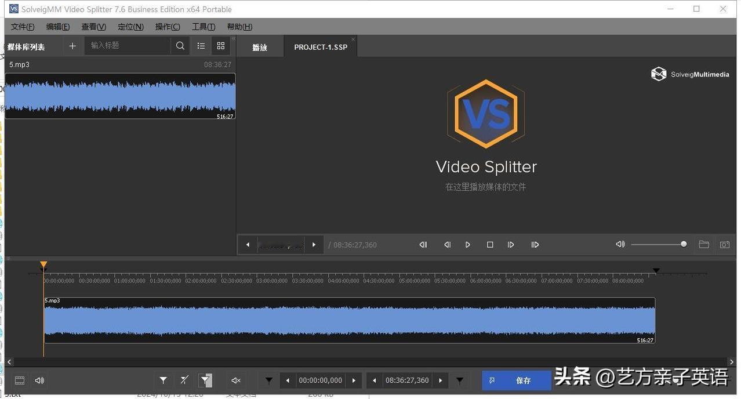Image resolution: width=741 pixels, height=399 pixels.
Task: Open the 工具(T) menu
Action: 204,27
